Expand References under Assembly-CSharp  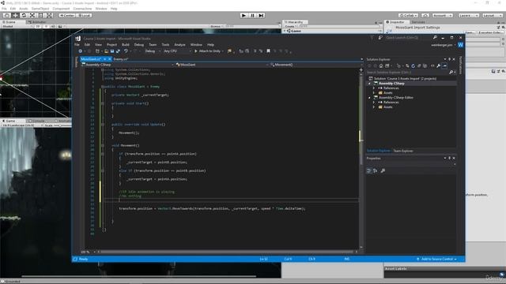(x=374, y=88)
